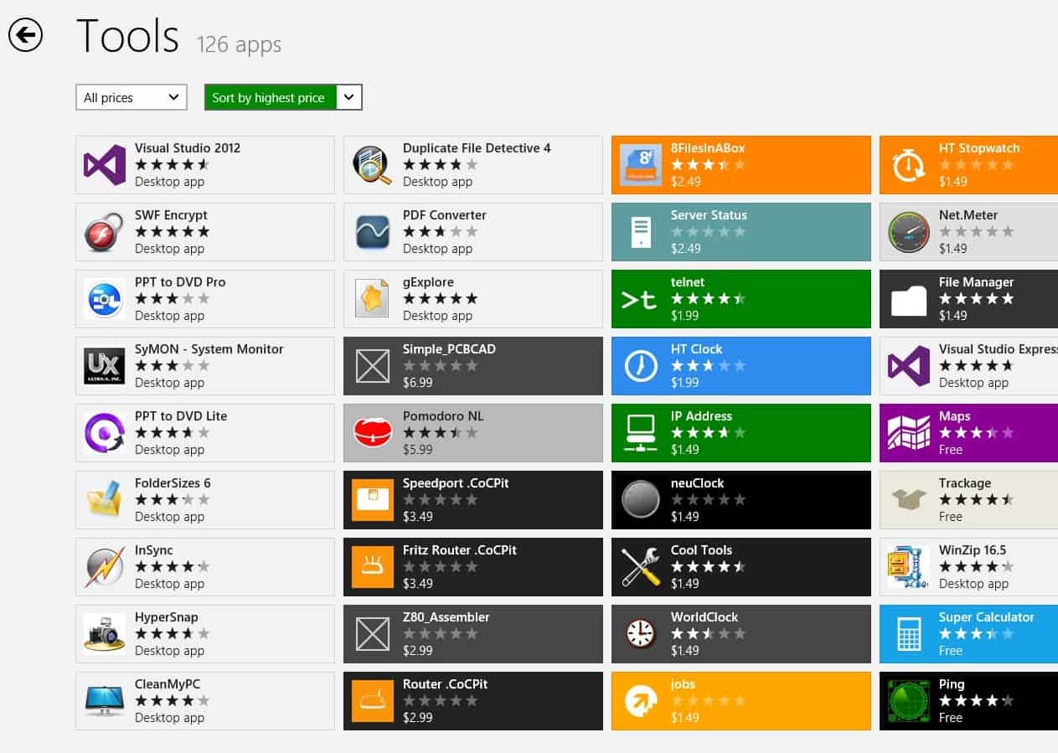Select the Duplicate File Detective 4 icon
This screenshot has height=753, width=1058.
point(373,165)
